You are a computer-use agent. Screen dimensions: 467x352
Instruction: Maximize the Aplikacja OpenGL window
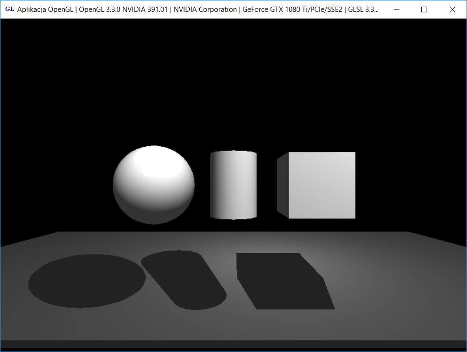pos(425,10)
